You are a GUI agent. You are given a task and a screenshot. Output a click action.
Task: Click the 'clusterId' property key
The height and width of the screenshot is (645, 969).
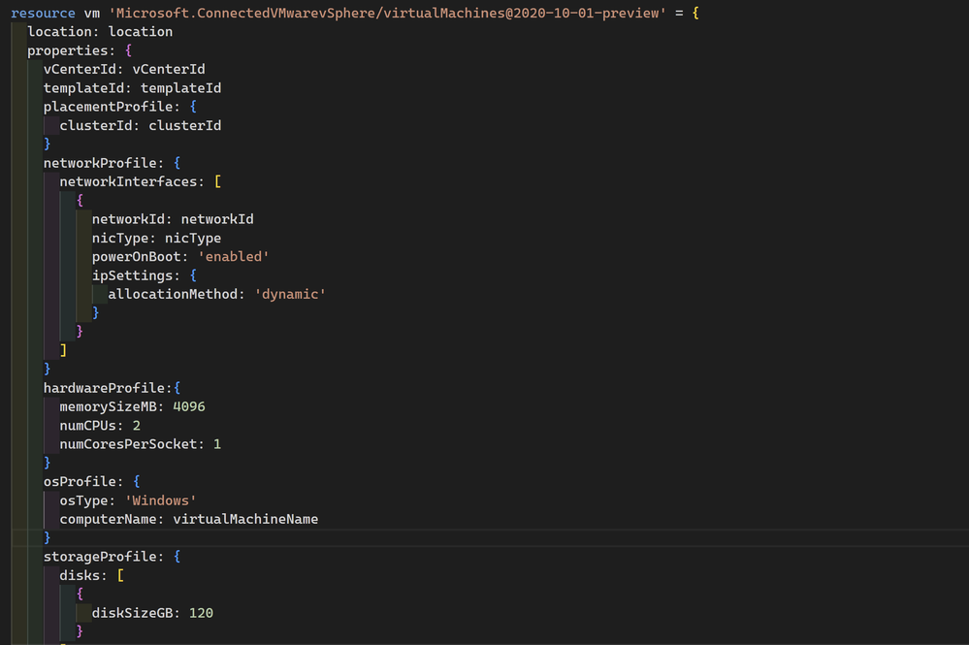(x=96, y=125)
